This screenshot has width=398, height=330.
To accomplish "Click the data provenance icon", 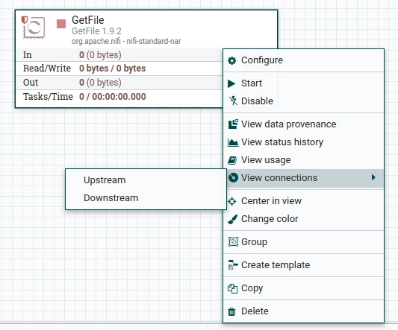I will [x=233, y=124].
